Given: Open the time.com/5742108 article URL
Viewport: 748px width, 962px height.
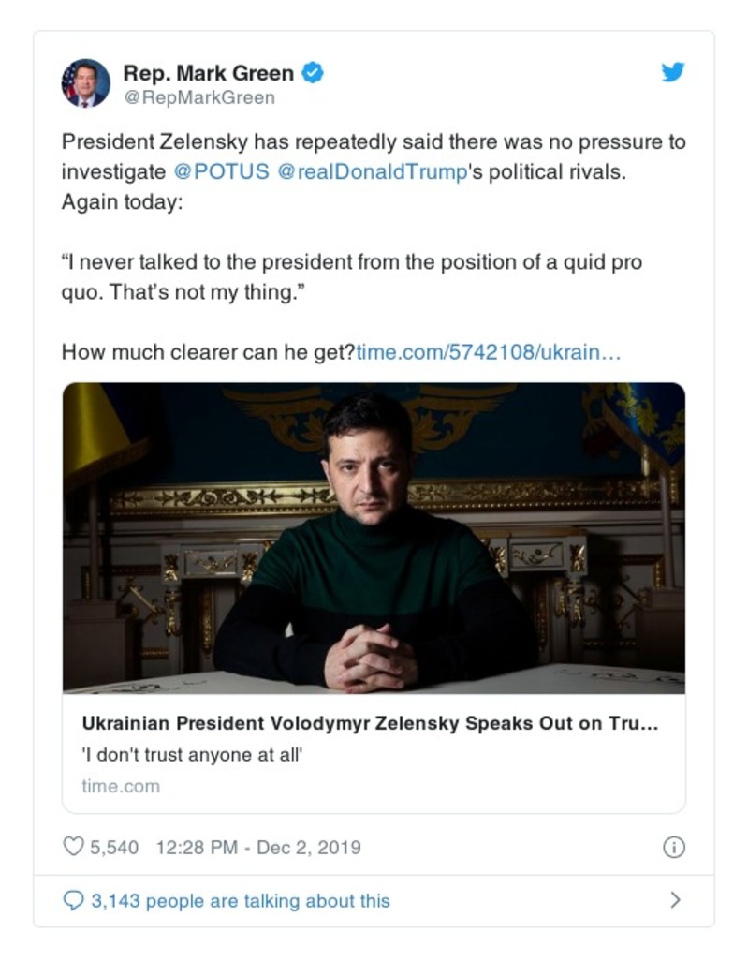Looking at the screenshot, I should (x=488, y=353).
